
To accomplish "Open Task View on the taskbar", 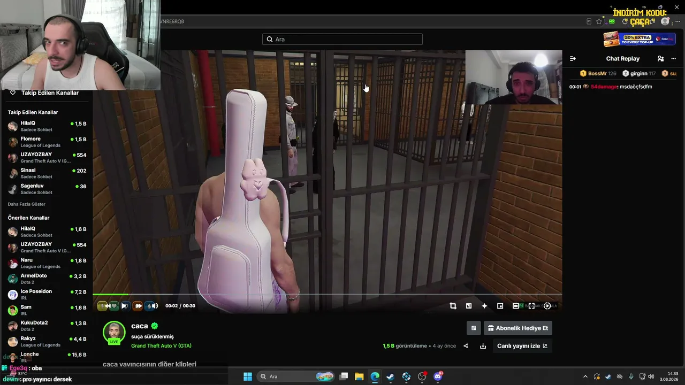I will (344, 376).
